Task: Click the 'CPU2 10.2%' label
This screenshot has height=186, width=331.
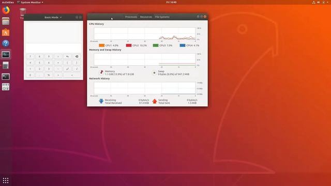Action: [140, 45]
